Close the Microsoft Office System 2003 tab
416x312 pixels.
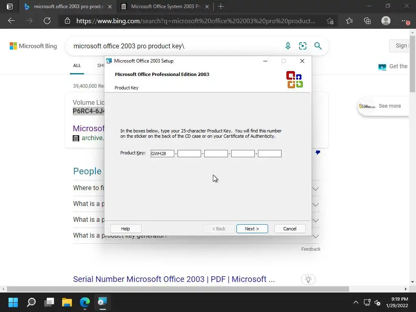[x=207, y=6]
